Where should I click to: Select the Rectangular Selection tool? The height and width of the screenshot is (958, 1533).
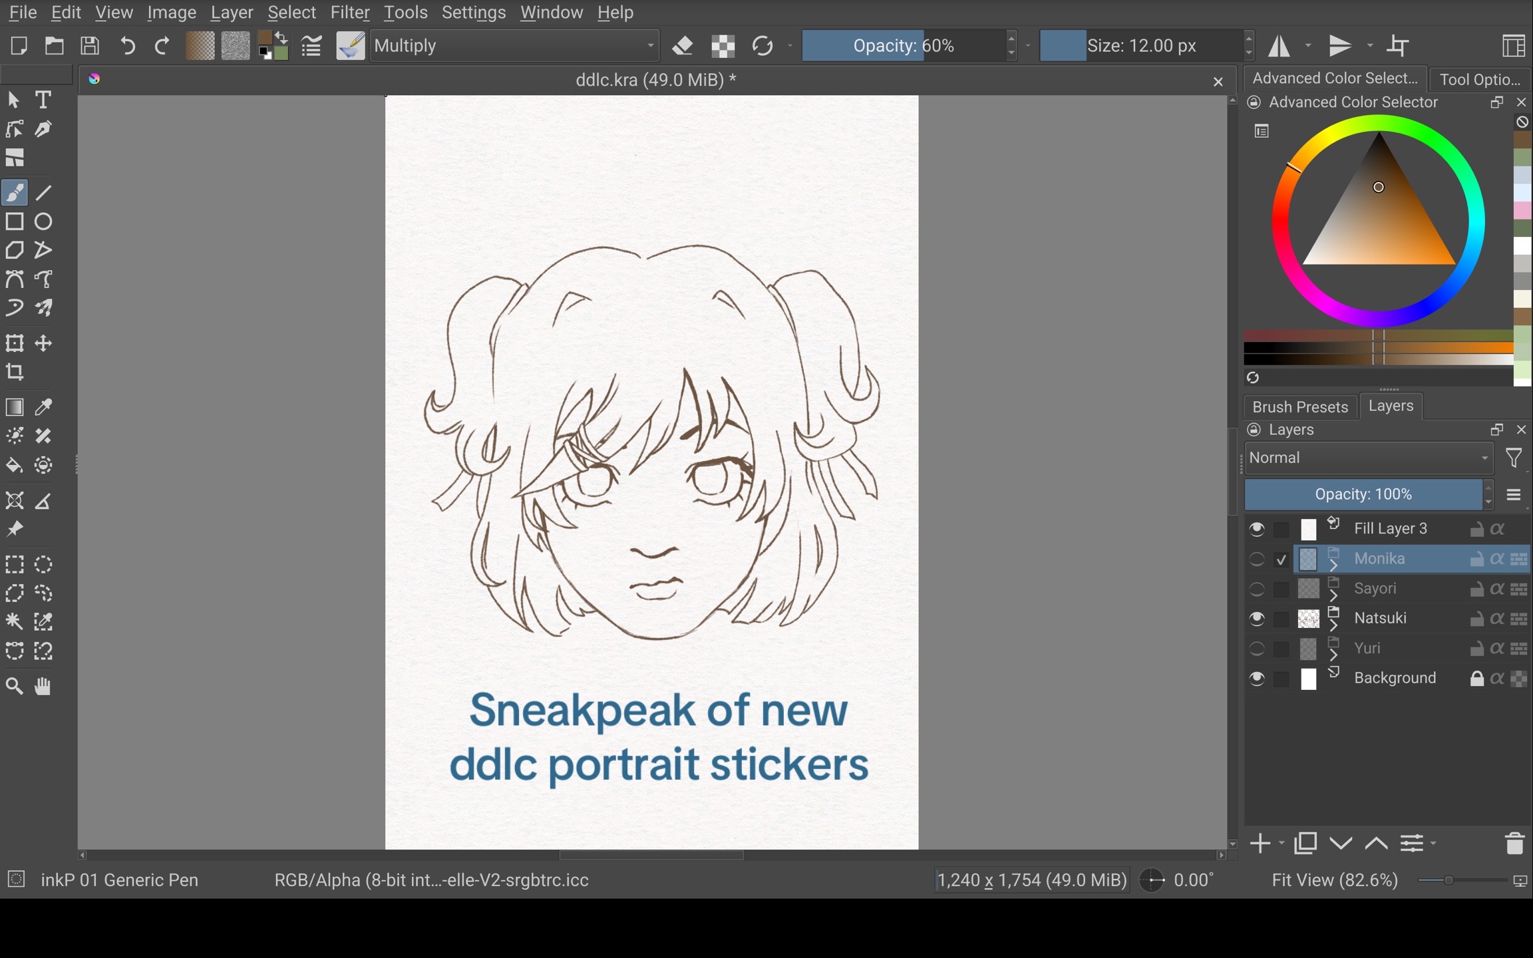(15, 565)
